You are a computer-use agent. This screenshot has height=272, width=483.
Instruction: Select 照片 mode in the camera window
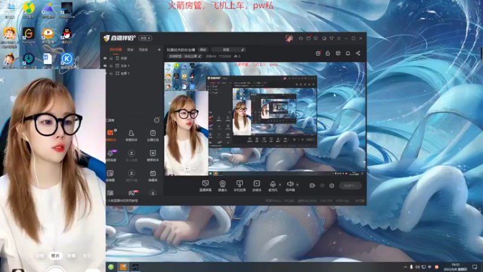point(56,256)
